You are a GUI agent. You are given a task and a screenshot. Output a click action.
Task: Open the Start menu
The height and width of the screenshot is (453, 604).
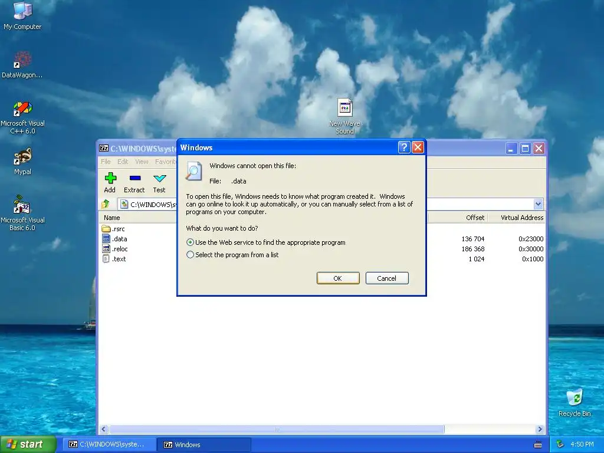(x=28, y=445)
